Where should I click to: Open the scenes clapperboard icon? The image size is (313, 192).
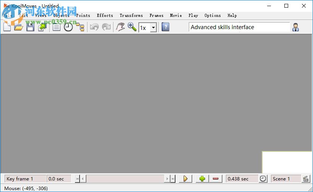(306, 179)
